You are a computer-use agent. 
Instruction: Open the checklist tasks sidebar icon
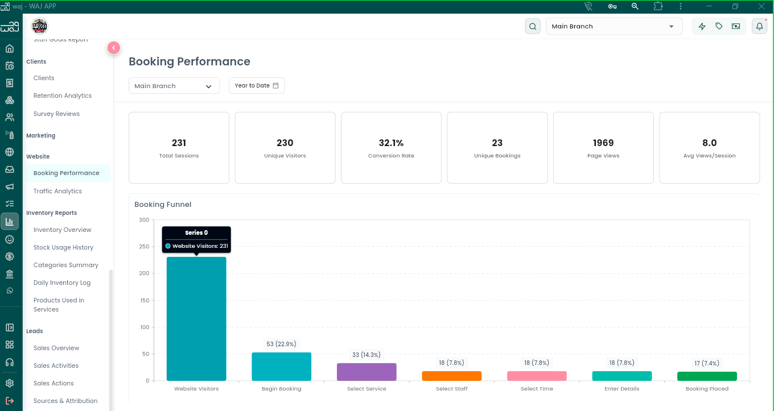click(9, 204)
